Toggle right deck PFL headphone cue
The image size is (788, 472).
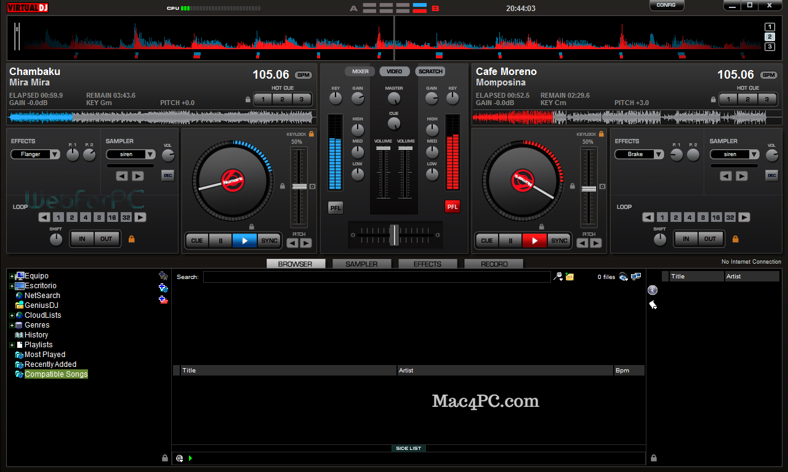(x=452, y=207)
